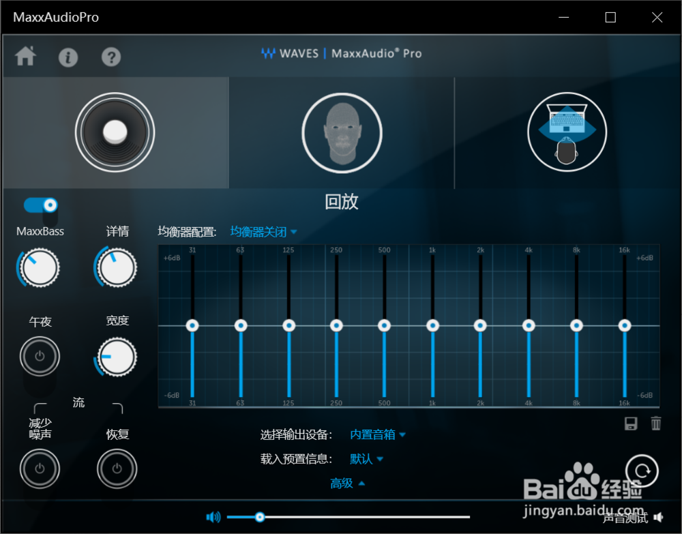
Task: Toggle the 午夜 midnight power button
Action: 40,356
